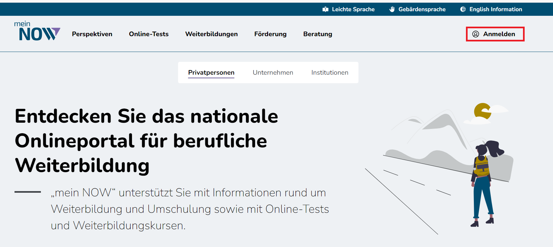This screenshot has width=553, height=247.
Task: Select the Privatpersonen tab
Action: [x=211, y=73]
